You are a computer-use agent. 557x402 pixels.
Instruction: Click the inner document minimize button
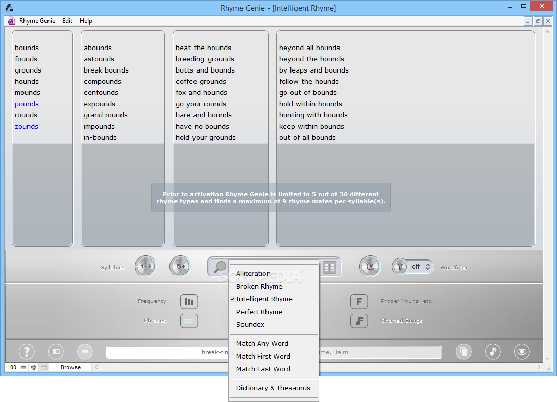pyautogui.click(x=528, y=21)
